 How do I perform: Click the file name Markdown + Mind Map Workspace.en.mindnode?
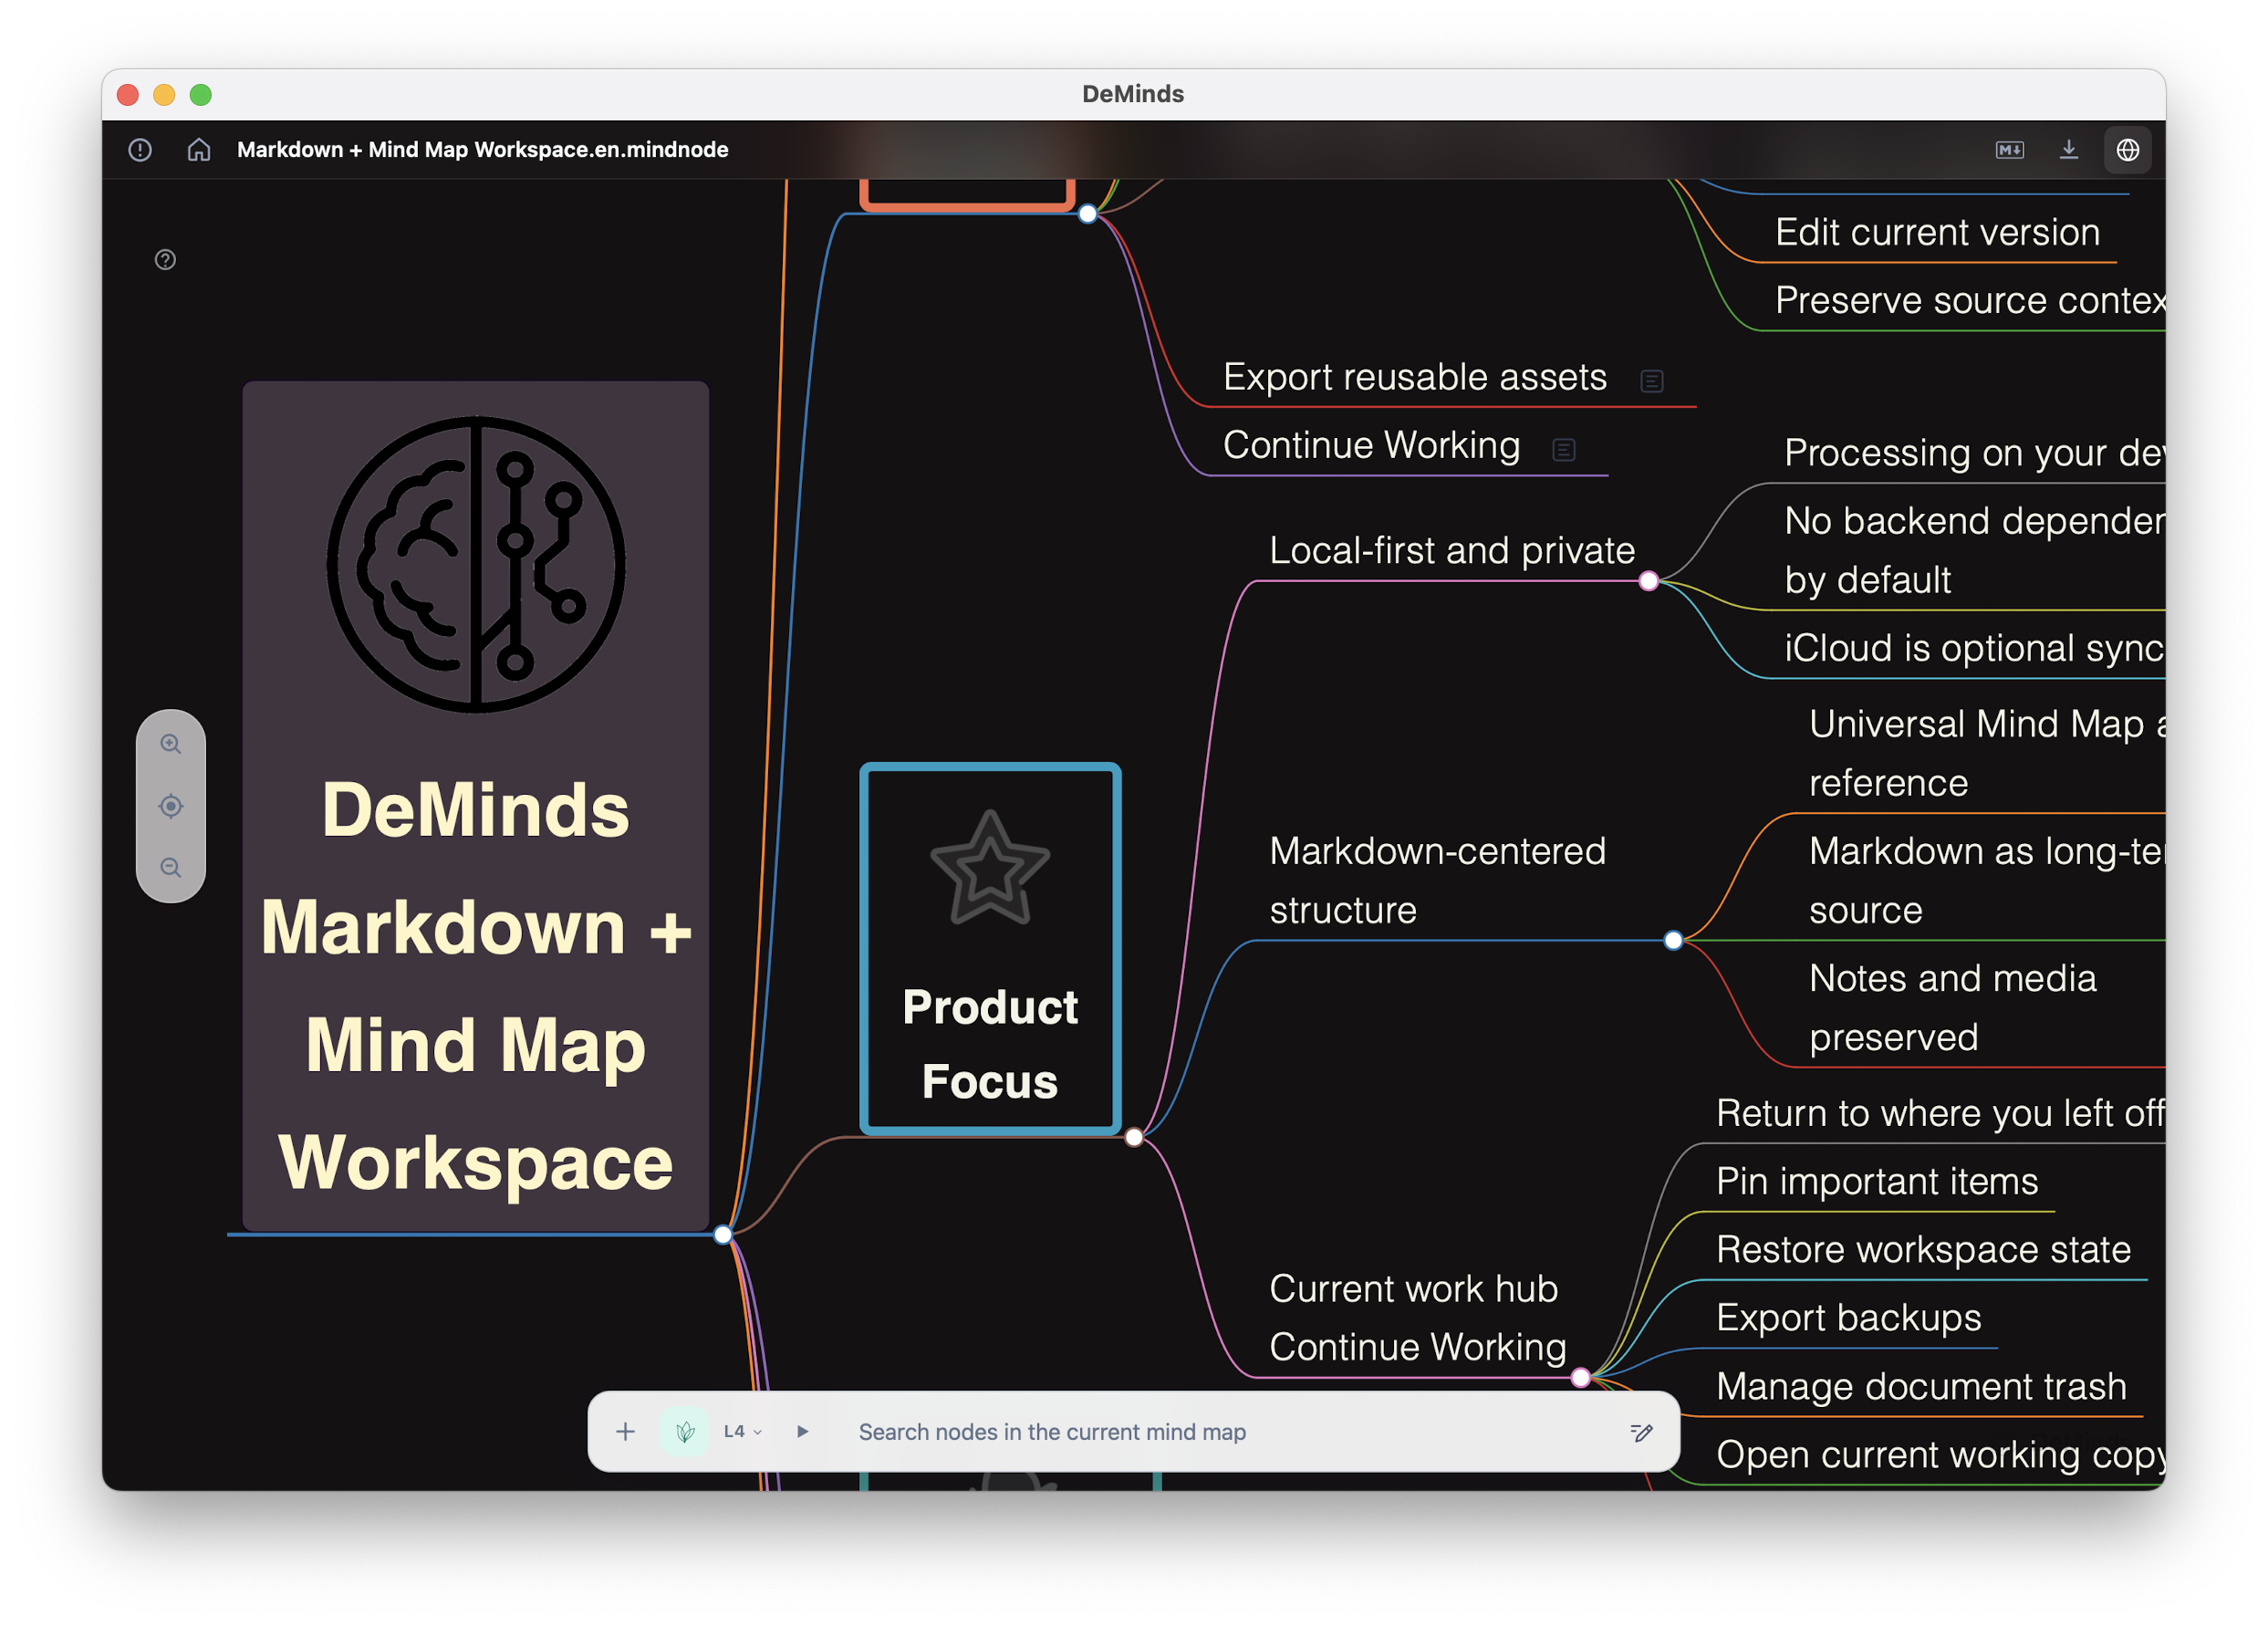pos(482,150)
